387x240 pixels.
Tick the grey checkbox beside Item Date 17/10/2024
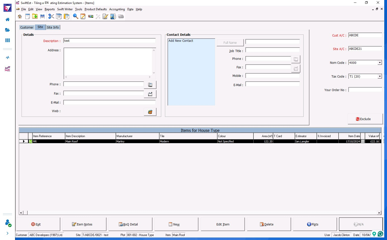(x=363, y=141)
